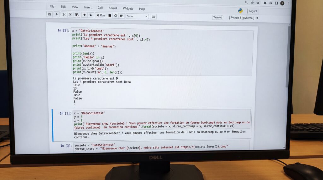323x180 pixels.
Task: Click inside the In [1] code cell
Action: tap(162, 52)
